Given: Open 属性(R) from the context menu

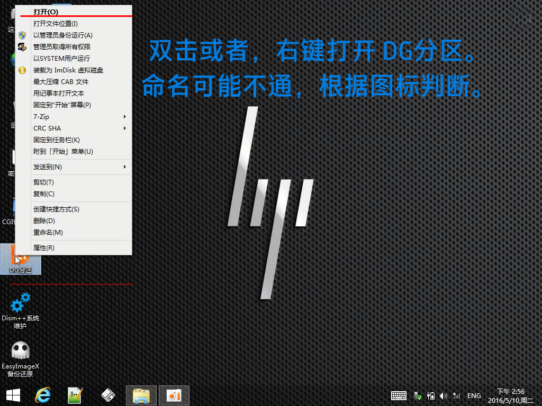Looking at the screenshot, I should point(74,248).
